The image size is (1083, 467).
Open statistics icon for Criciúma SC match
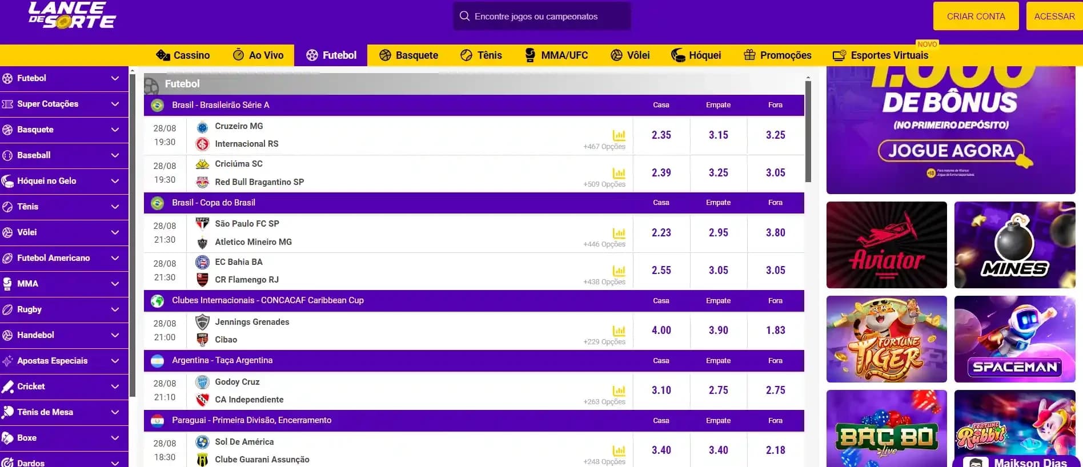point(619,173)
